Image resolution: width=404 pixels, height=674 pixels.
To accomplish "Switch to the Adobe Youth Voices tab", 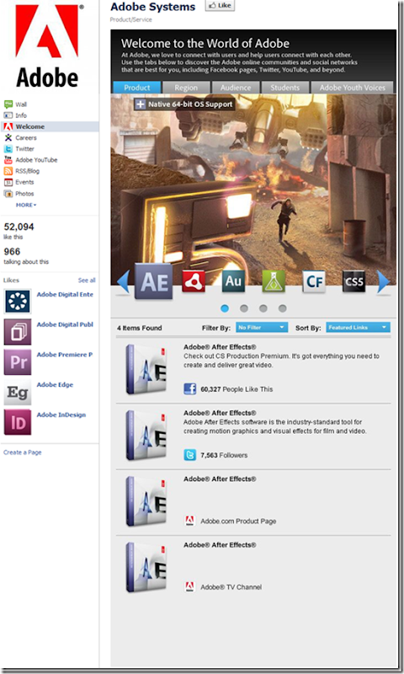I will point(352,88).
